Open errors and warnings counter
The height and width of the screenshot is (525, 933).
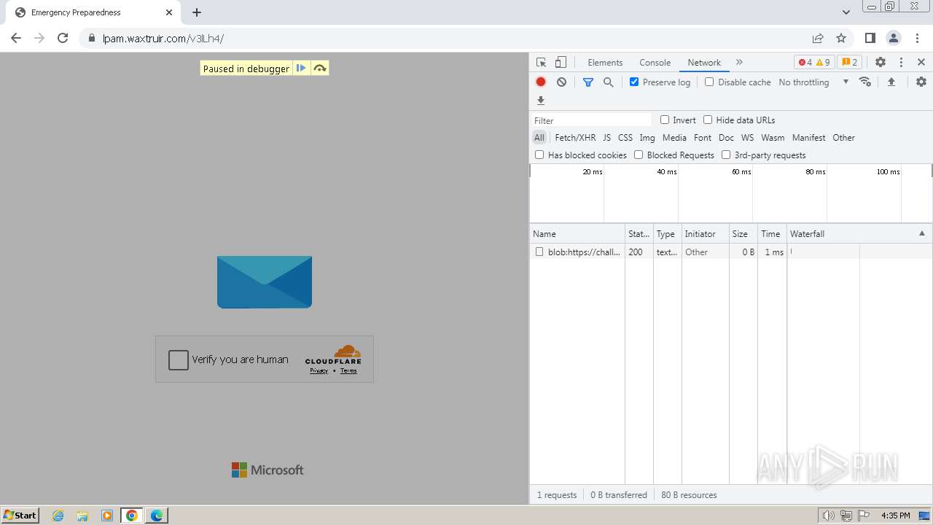point(814,63)
